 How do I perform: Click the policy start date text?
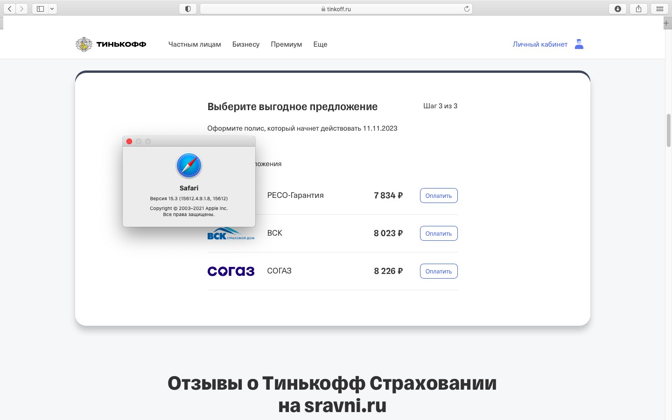302,128
